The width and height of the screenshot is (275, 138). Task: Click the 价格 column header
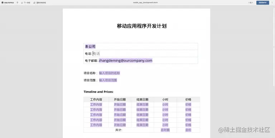tap(188, 99)
